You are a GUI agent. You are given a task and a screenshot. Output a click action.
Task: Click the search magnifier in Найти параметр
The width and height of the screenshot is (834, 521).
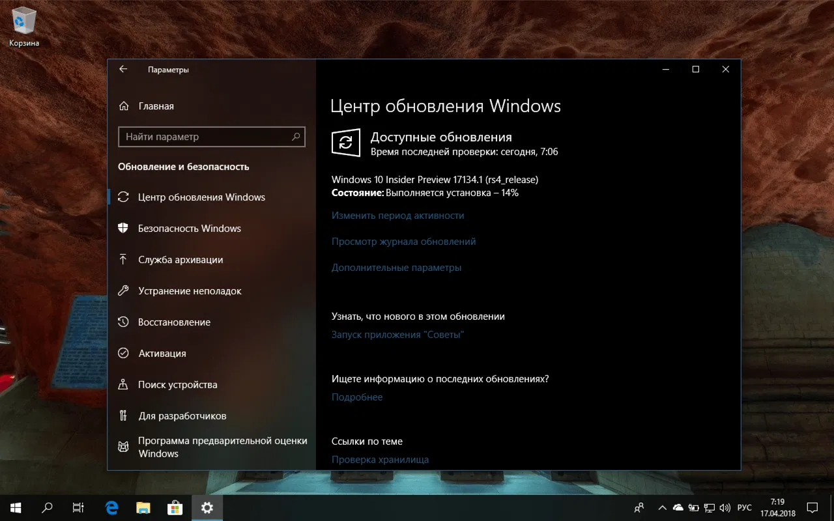[x=296, y=137]
